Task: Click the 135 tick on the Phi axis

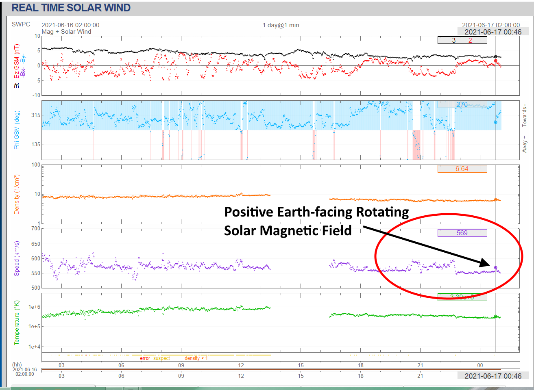Action: click(x=36, y=144)
